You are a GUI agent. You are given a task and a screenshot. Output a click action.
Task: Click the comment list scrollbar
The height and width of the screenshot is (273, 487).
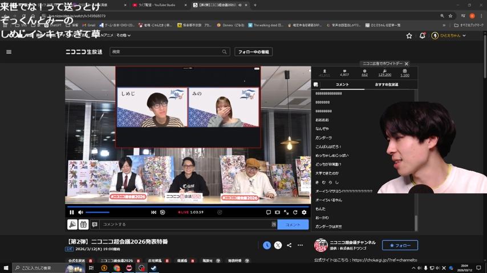[416, 223]
